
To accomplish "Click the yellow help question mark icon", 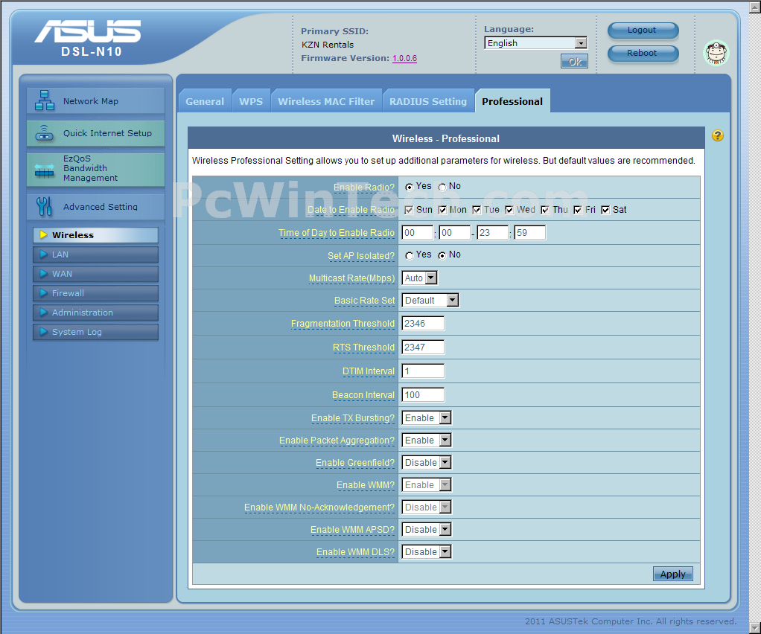I will pyautogui.click(x=718, y=135).
